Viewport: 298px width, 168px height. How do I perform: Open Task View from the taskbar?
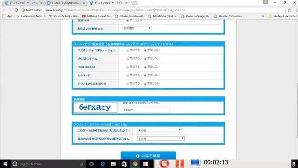(x=91, y=164)
